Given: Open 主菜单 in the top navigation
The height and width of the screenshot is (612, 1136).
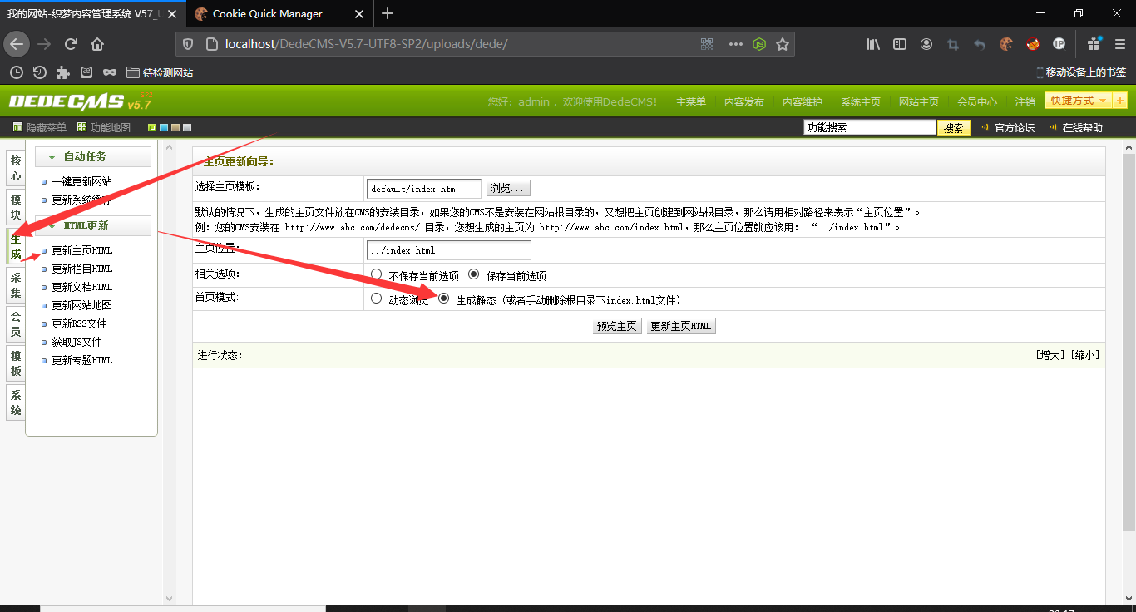Looking at the screenshot, I should pos(691,101).
